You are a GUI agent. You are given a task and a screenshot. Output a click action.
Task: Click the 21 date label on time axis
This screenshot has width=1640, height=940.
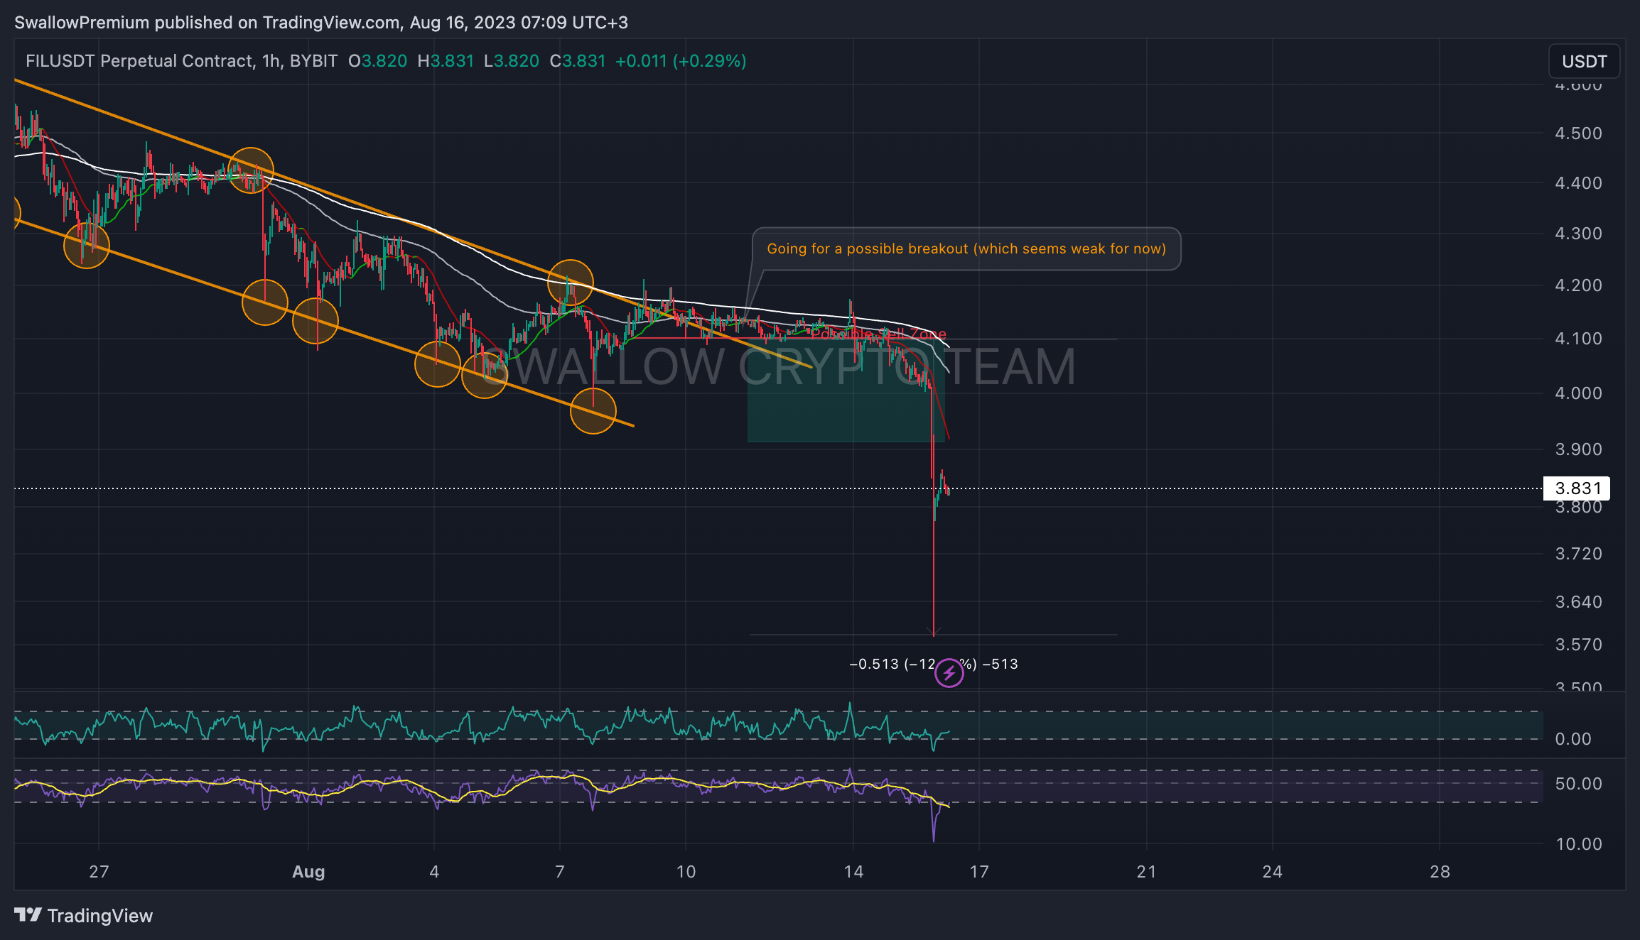click(x=1146, y=871)
